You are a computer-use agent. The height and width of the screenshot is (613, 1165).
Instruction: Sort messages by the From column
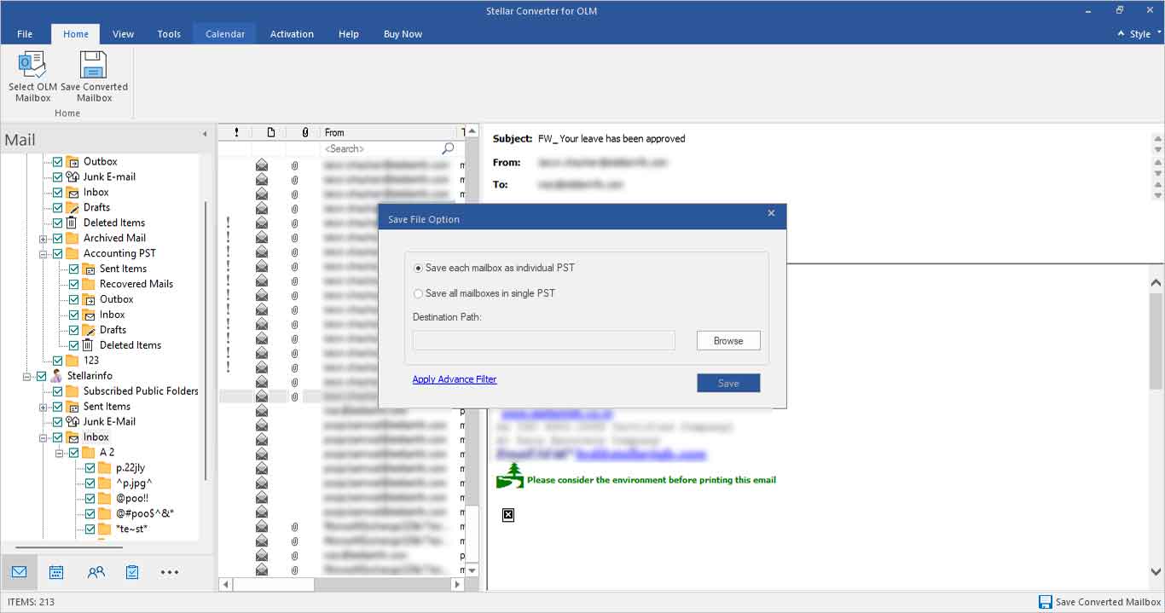pyautogui.click(x=389, y=132)
